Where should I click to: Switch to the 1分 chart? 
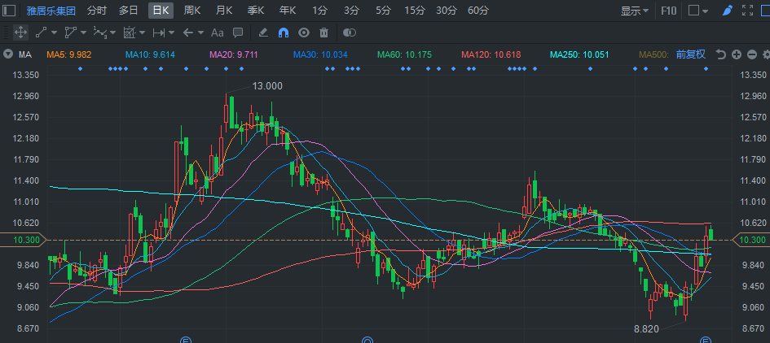(319, 11)
